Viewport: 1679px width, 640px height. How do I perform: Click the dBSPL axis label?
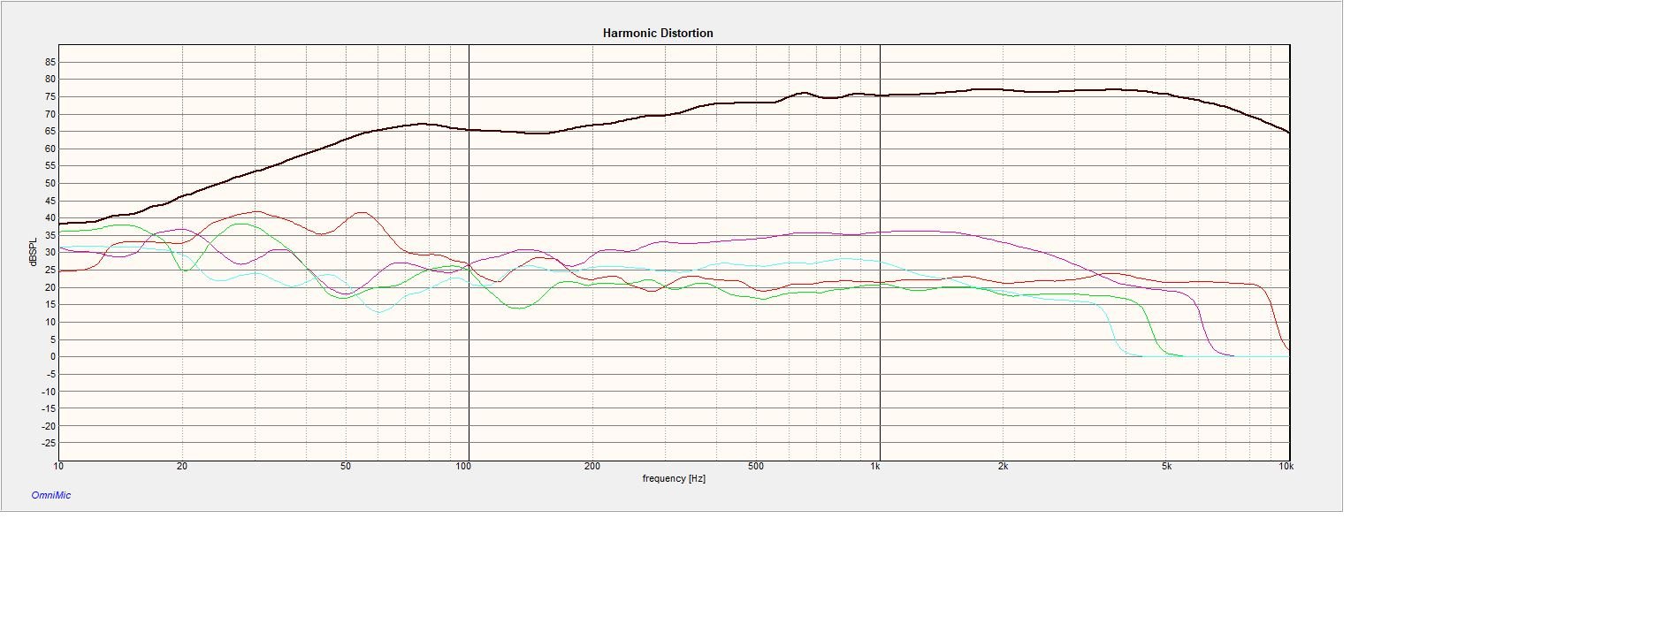pyautogui.click(x=33, y=252)
